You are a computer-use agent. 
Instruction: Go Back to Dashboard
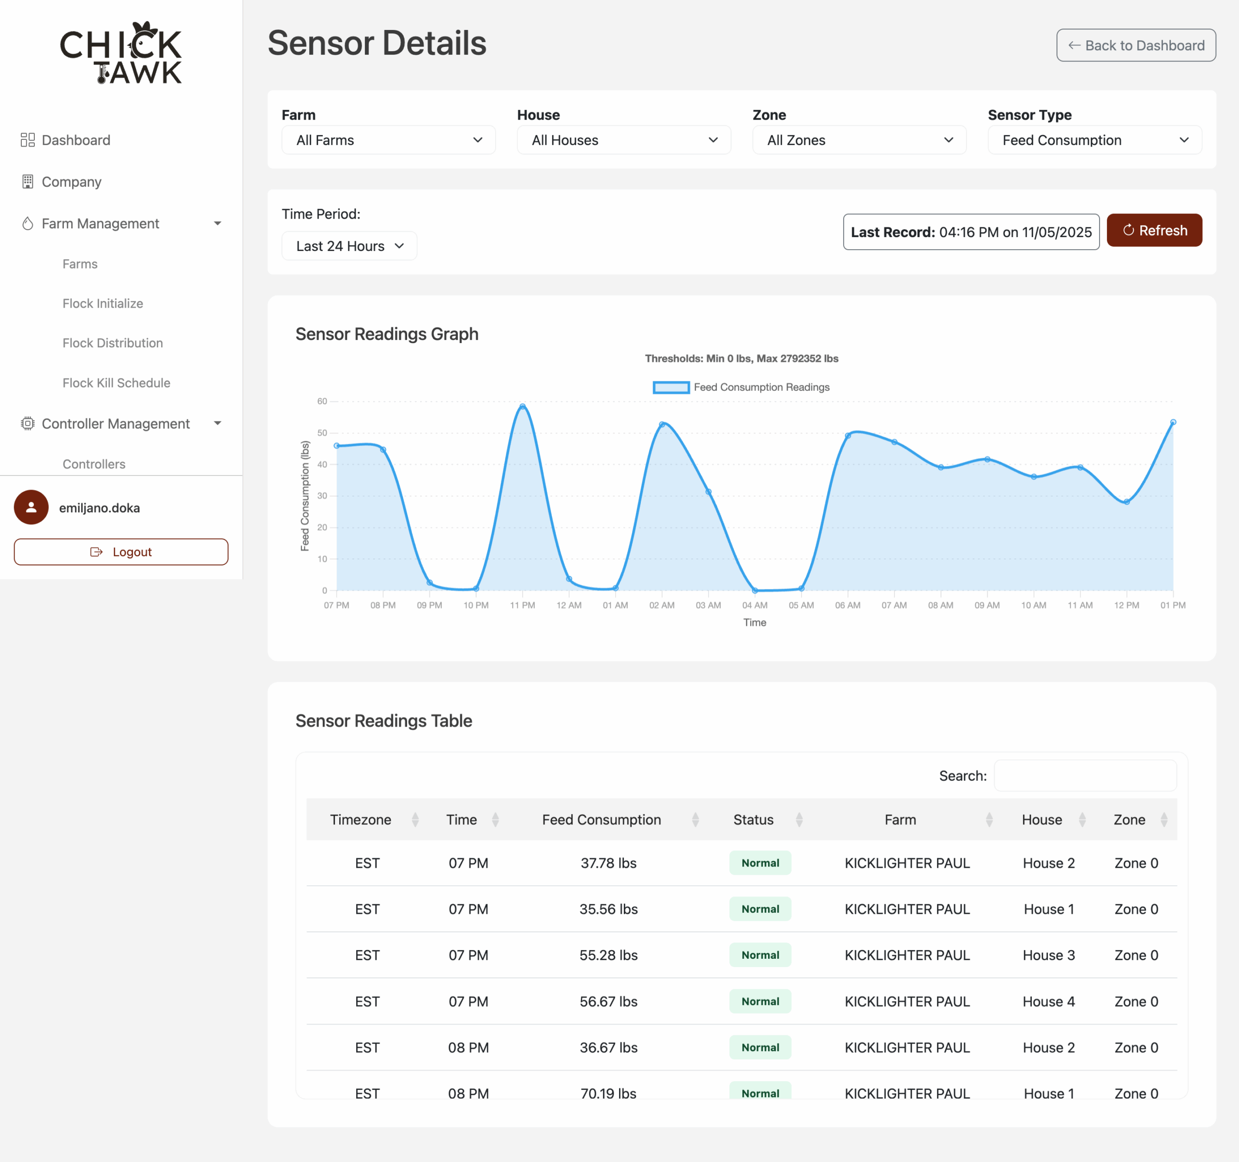tap(1135, 45)
